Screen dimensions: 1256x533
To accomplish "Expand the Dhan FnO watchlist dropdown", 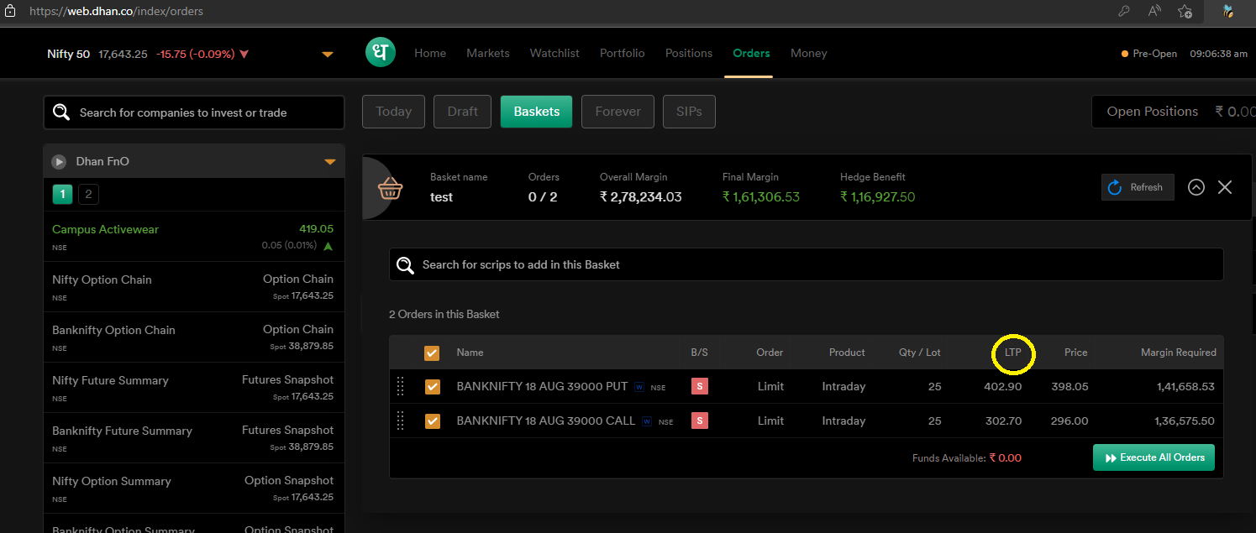I will click(x=330, y=161).
